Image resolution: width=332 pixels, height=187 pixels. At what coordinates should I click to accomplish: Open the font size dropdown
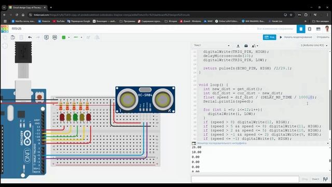[x=255, y=46]
